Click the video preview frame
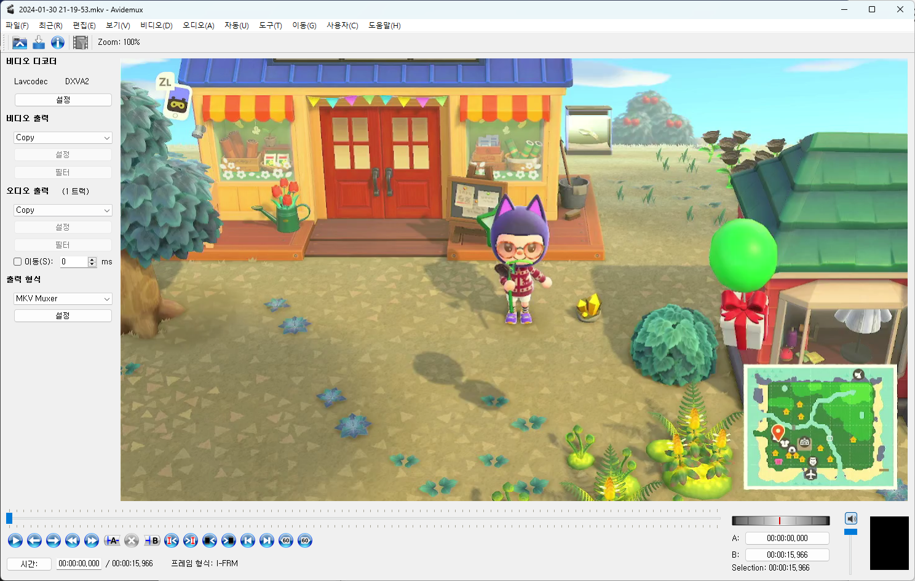This screenshot has height=581, width=915. click(x=514, y=280)
